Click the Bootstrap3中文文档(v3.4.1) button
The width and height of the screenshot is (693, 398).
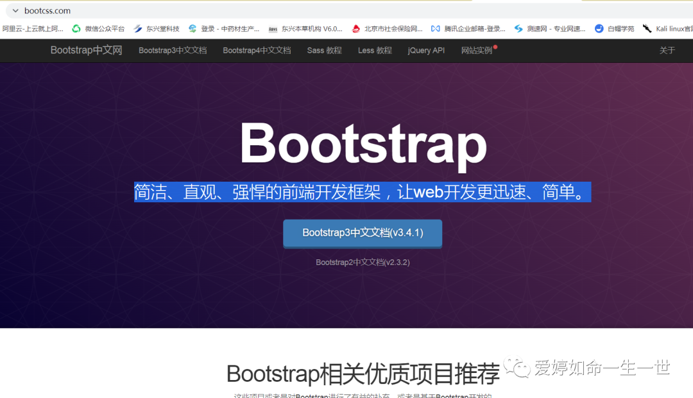(x=363, y=234)
